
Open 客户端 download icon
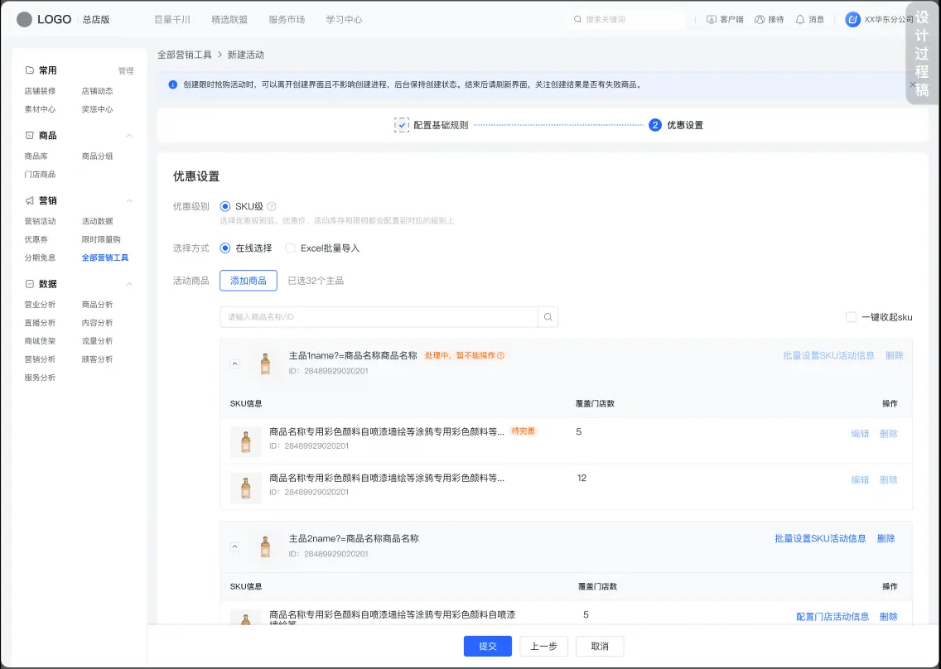(x=712, y=19)
